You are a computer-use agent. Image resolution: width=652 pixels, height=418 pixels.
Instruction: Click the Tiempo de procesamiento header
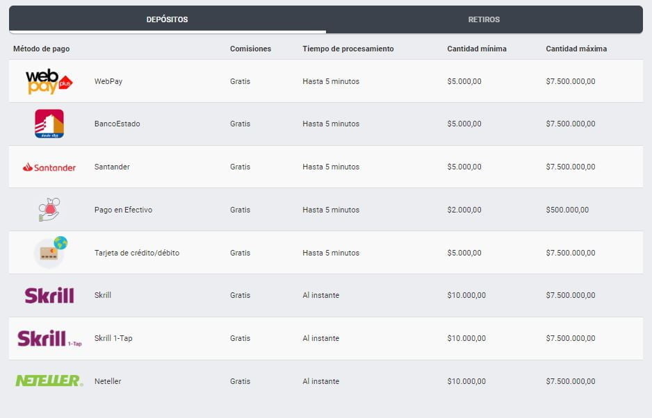coord(348,49)
